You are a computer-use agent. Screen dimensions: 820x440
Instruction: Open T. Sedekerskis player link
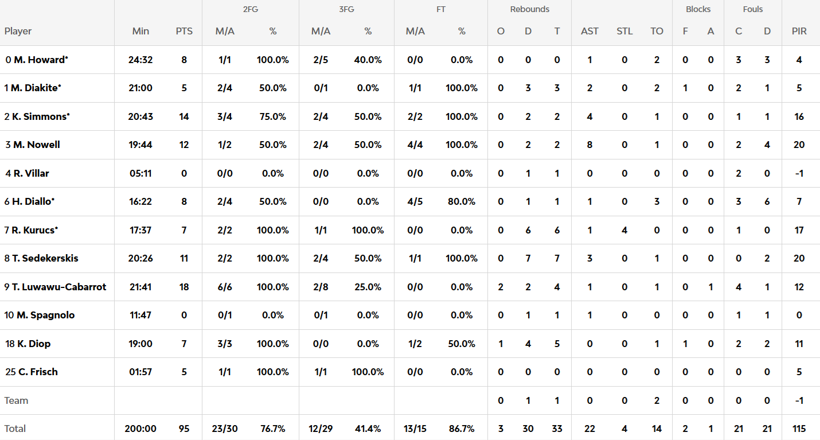45,258
